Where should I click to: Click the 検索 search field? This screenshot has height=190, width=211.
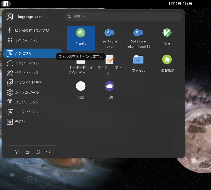pos(123,16)
